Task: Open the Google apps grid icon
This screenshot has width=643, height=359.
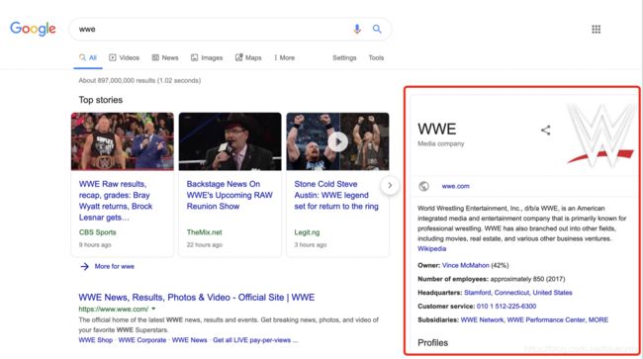Action: click(x=597, y=29)
